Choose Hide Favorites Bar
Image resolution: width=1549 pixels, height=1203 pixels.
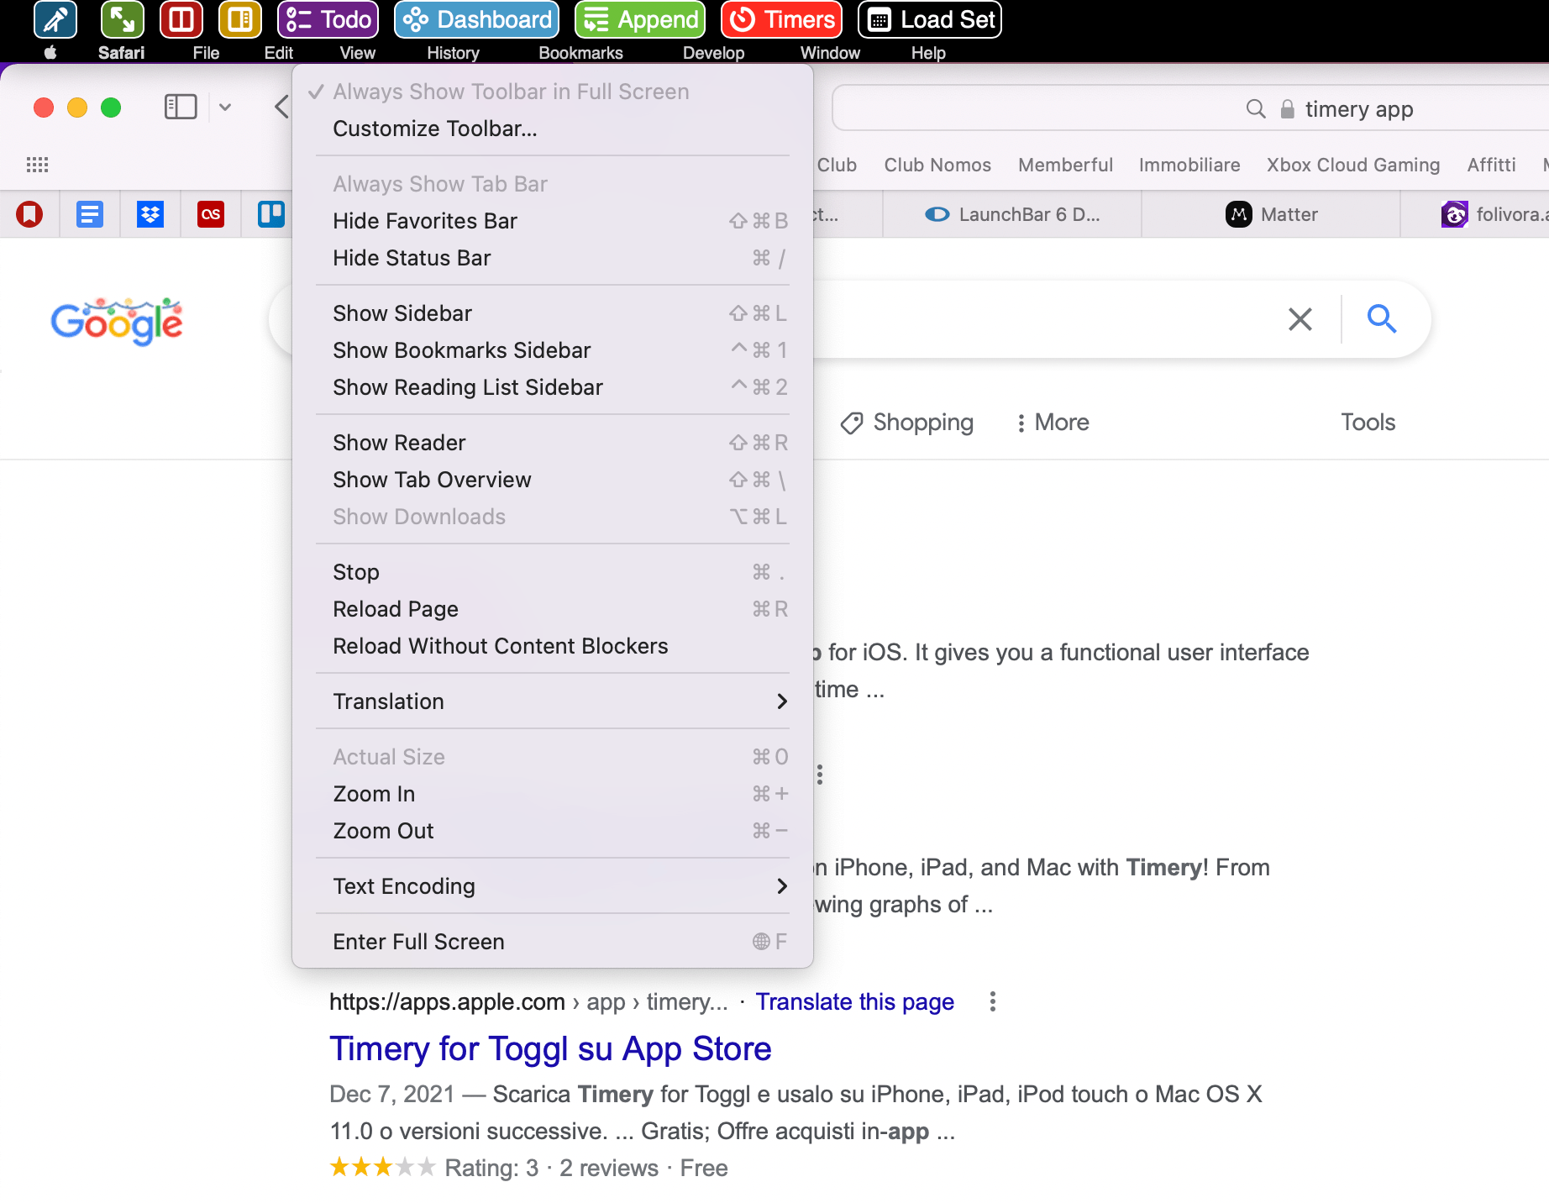pos(553,221)
